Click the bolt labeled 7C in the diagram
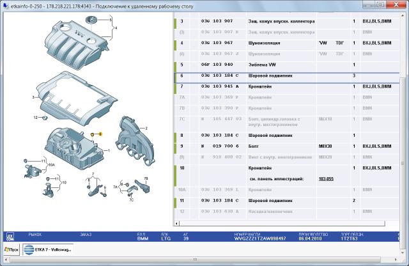 [x=129, y=194]
